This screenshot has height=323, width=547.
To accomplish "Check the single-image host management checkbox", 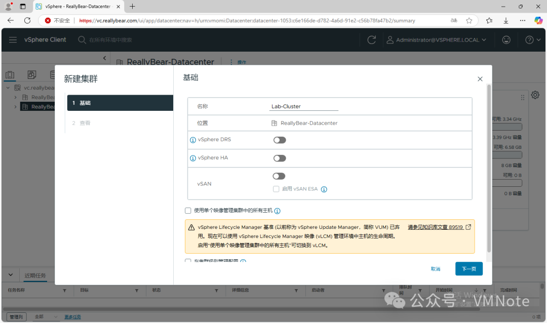I will (x=188, y=211).
